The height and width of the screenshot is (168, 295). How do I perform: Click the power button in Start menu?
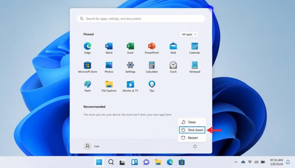click(x=195, y=146)
